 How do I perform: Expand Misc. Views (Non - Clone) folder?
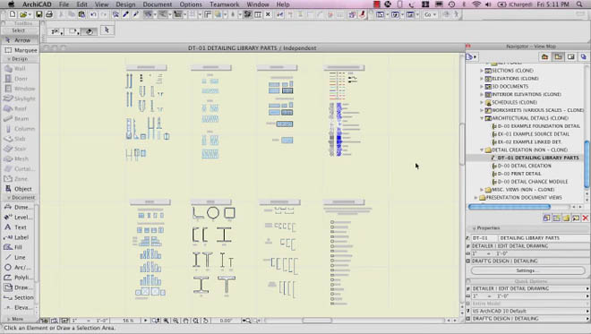pos(482,189)
